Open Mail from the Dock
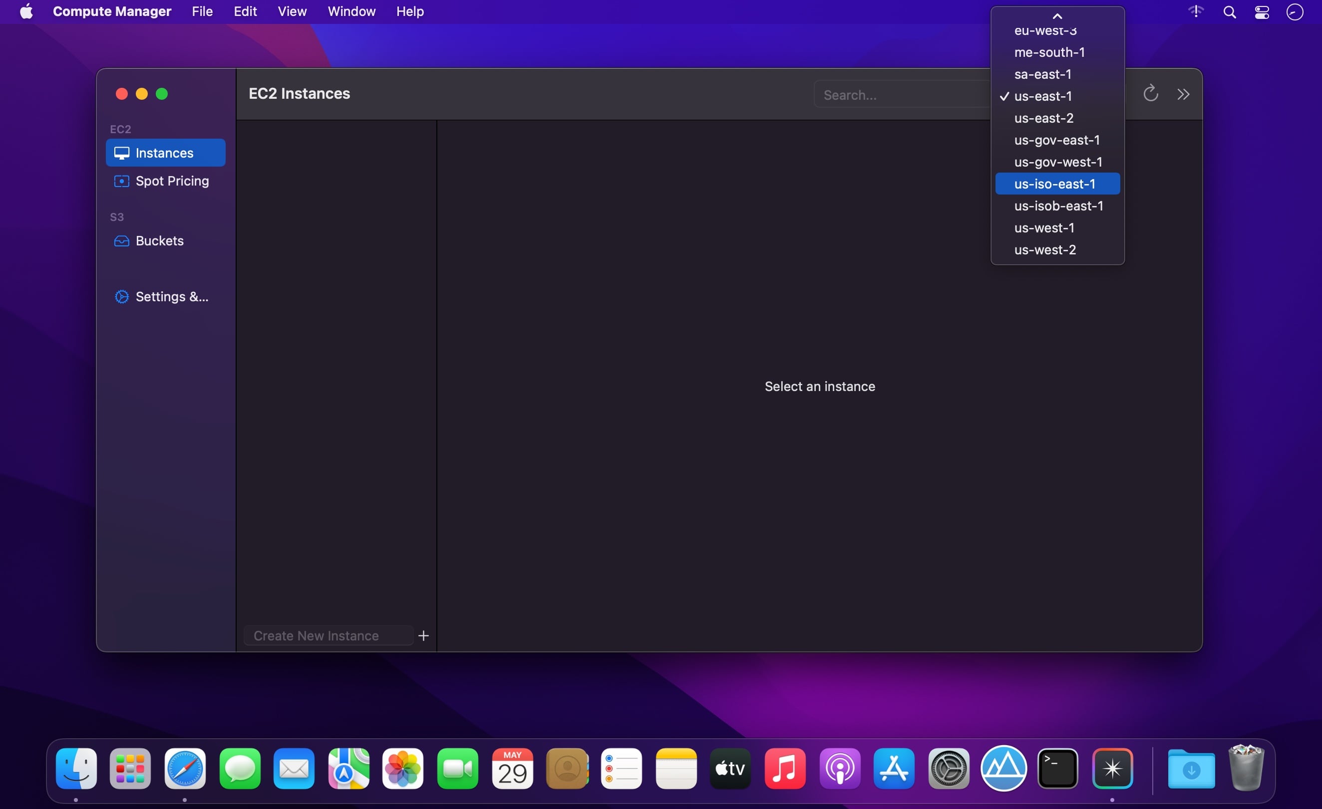Image resolution: width=1322 pixels, height=809 pixels. click(x=294, y=769)
